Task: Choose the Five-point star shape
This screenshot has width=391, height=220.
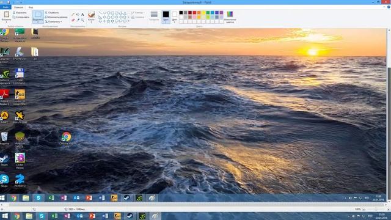Action: 108,21
